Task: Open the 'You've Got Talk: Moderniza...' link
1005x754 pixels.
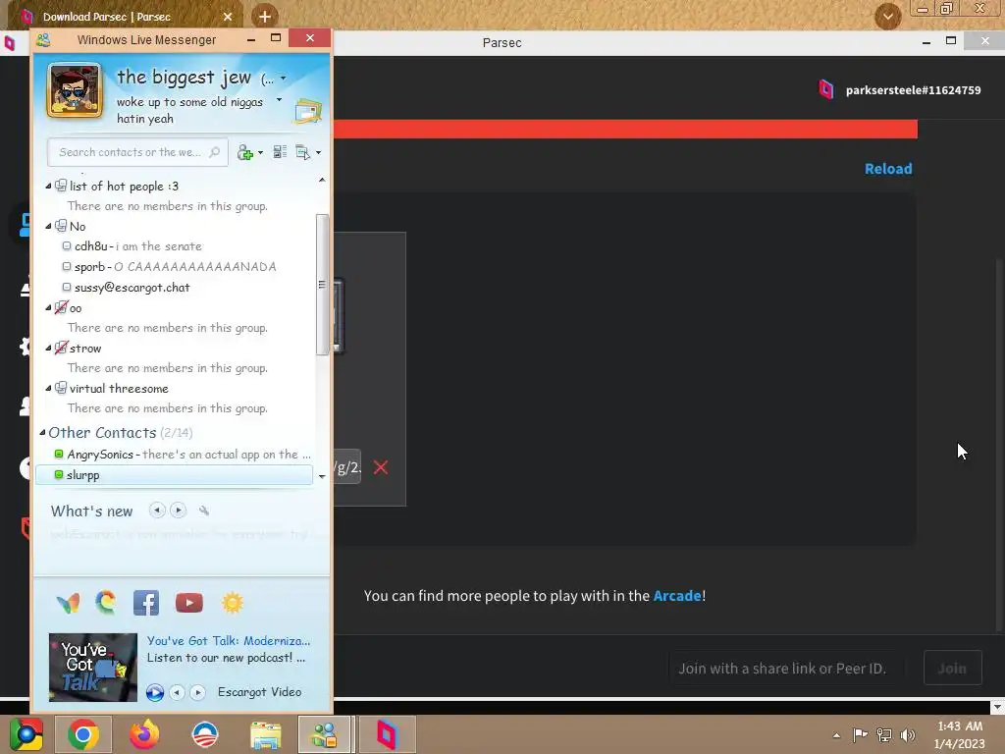Action: click(229, 640)
